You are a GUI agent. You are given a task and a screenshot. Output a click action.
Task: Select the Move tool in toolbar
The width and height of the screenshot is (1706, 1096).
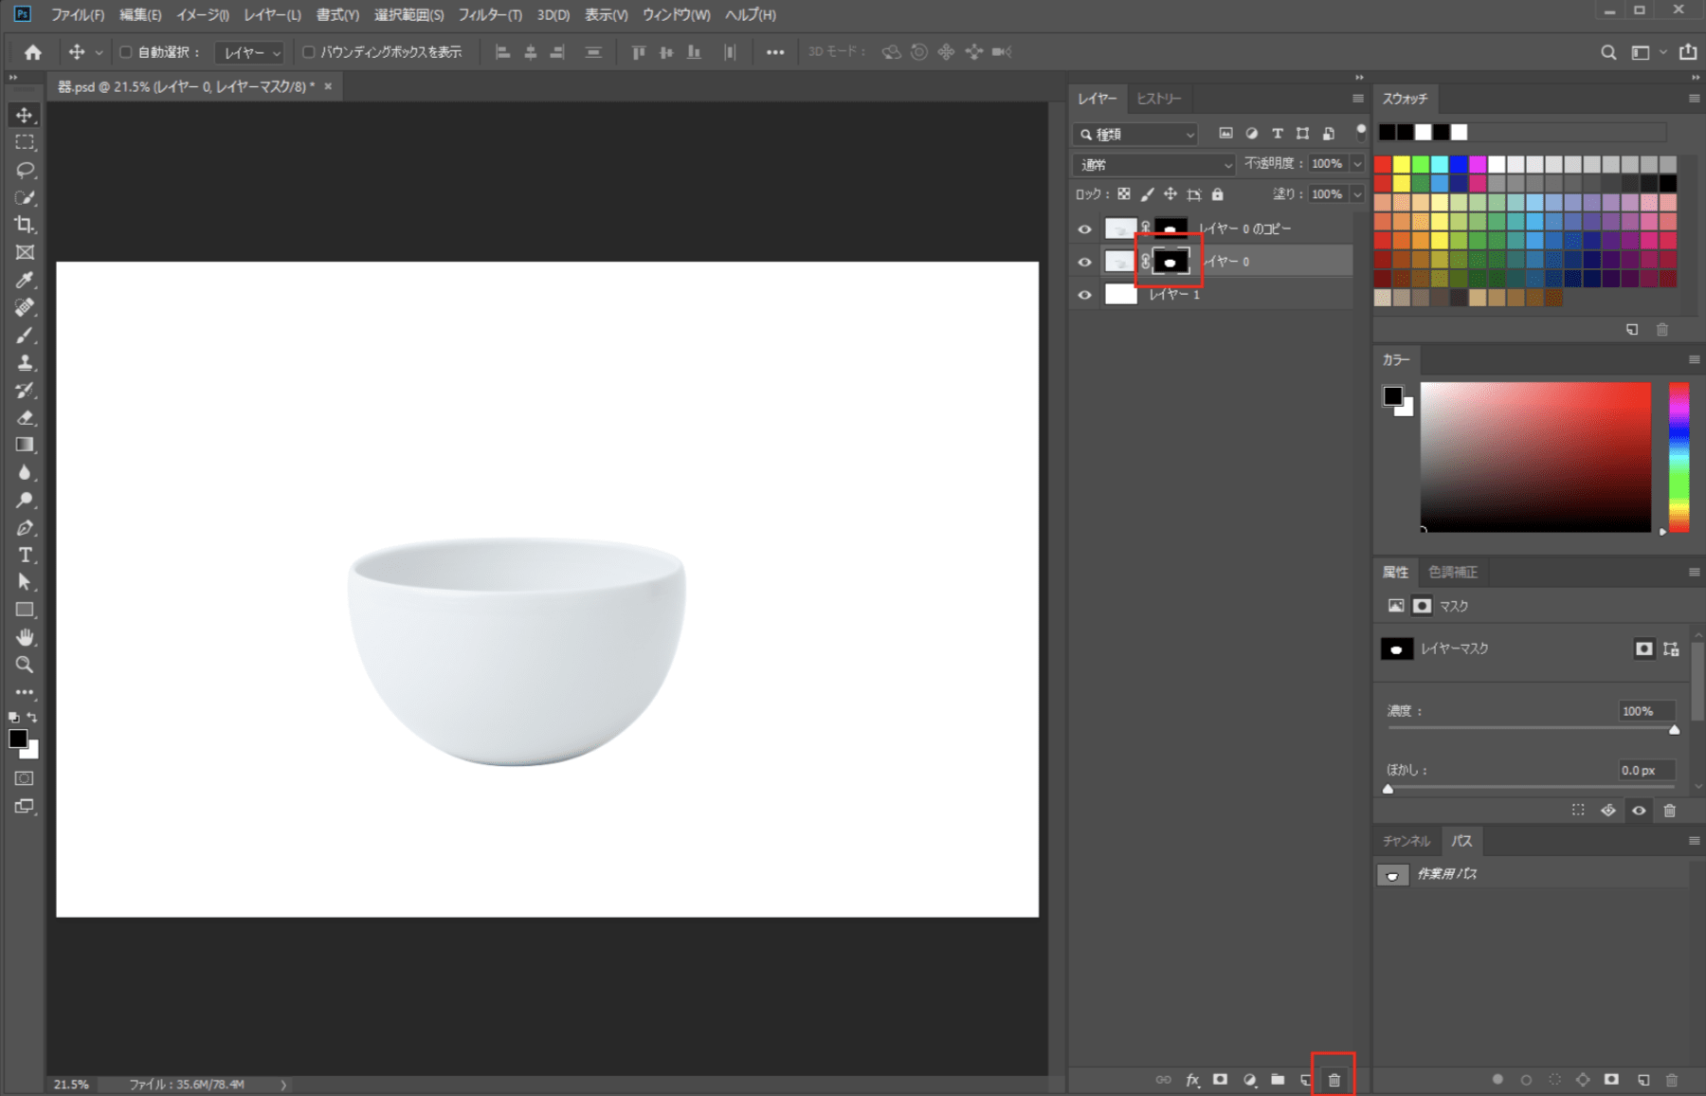pos(25,115)
